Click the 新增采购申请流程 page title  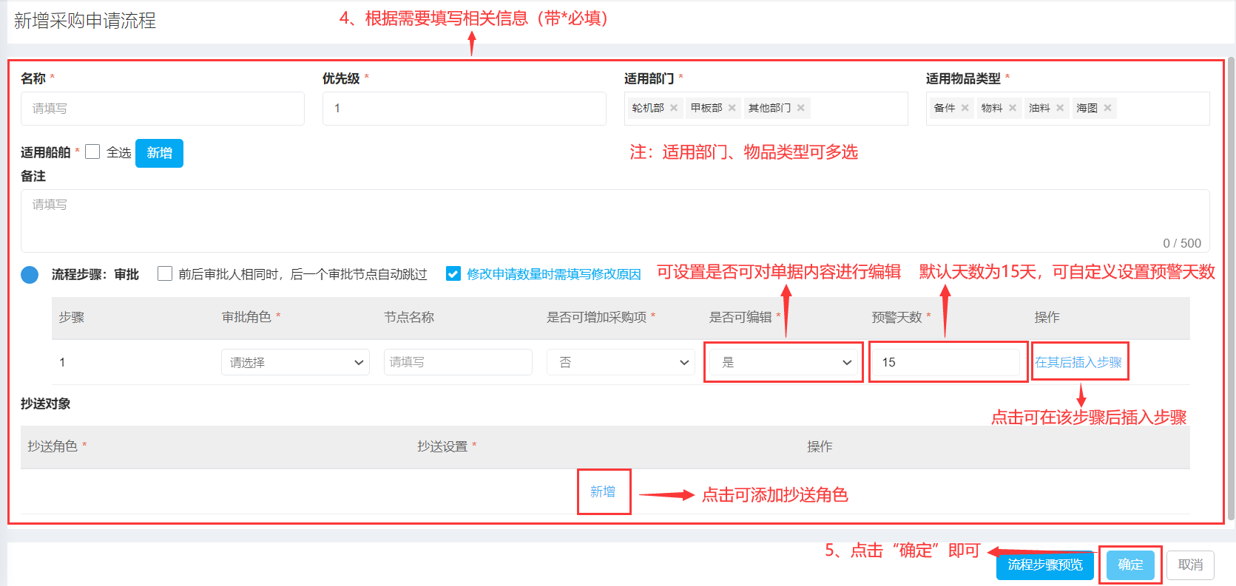coord(85,21)
